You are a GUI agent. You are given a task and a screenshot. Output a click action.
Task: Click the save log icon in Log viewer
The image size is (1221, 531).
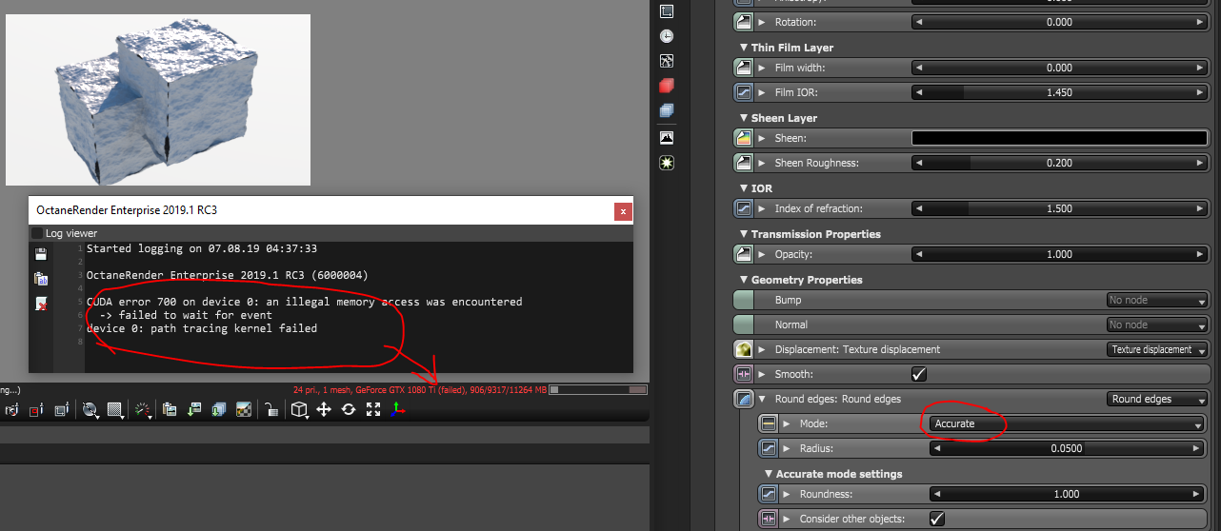coord(40,254)
